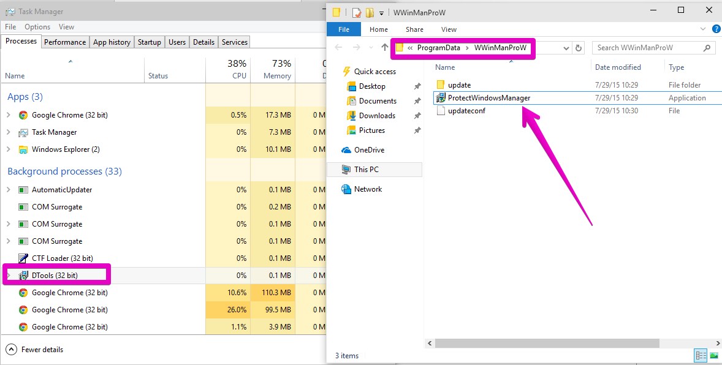722x365 pixels.
Task: Expand the AutomaticUpdater background process
Action: pos(8,190)
